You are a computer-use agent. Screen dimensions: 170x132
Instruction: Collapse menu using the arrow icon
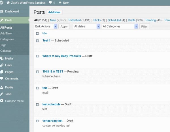click(x=2, y=101)
